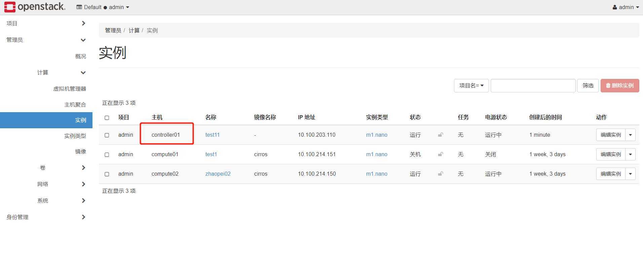The image size is (643, 270).
Task: Click the 1 minute age cell
Action: [x=540, y=135]
